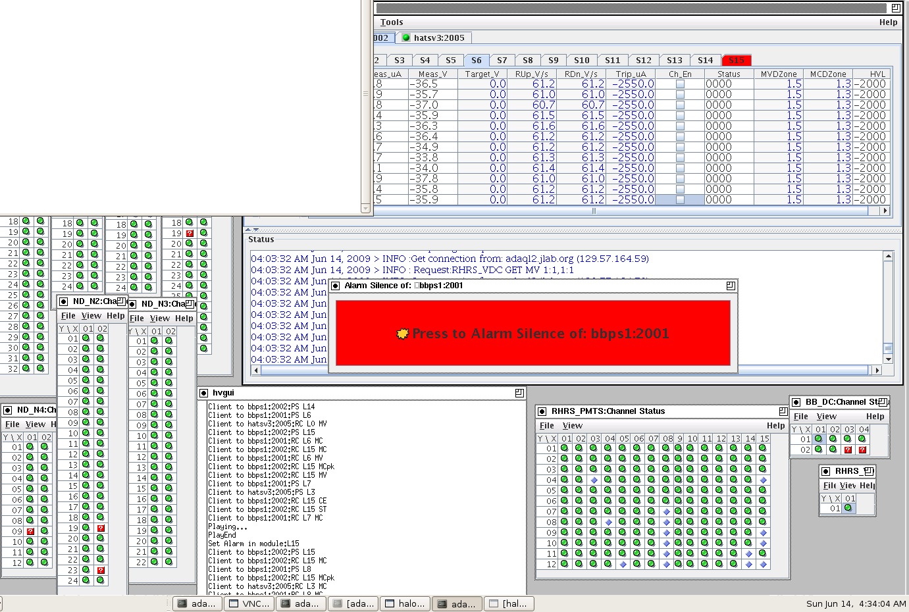
Task: Open RHRS_PMTS View menu
Action: point(572,426)
